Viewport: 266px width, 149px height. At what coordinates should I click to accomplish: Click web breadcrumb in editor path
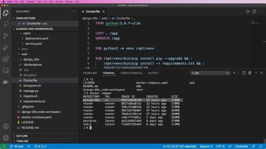point(104,18)
